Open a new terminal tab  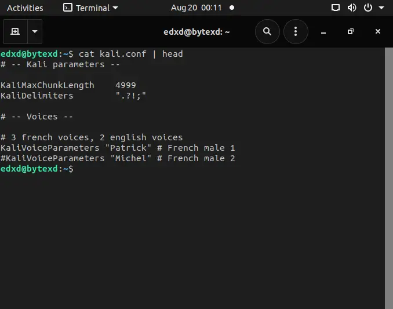pos(15,31)
